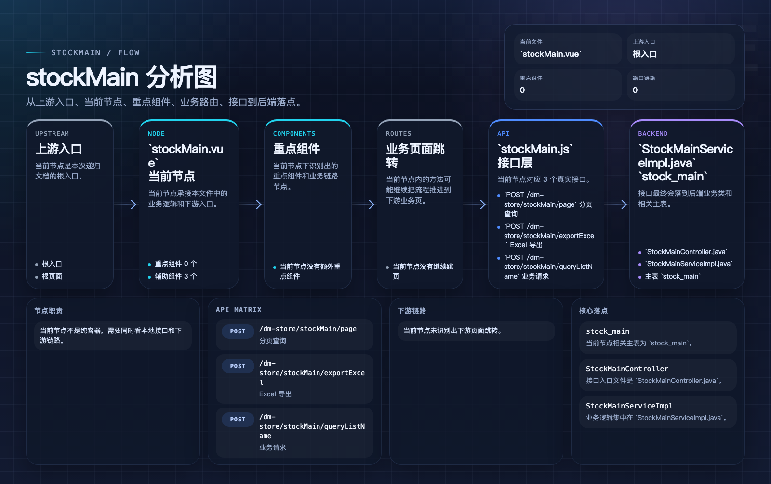Click the POST badge for stockMain/exportExcel
Image resolution: width=771 pixels, height=484 pixels.
coord(238,366)
